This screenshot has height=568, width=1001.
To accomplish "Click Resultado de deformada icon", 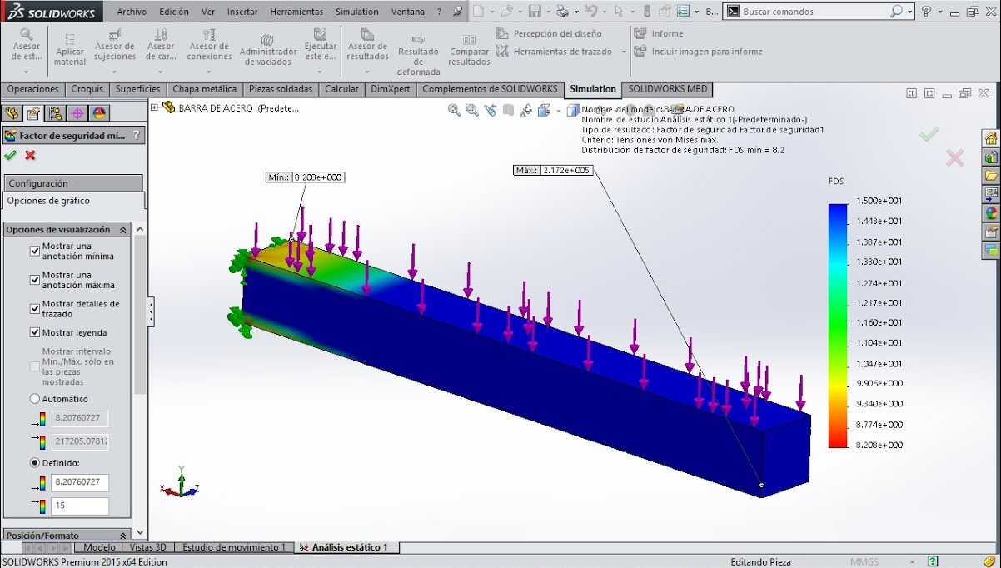I will point(418,42).
